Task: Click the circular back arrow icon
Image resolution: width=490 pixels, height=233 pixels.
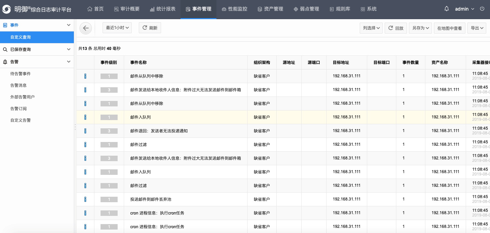Action: (85, 28)
